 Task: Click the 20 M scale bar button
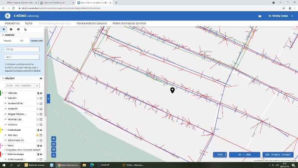pos(220,155)
